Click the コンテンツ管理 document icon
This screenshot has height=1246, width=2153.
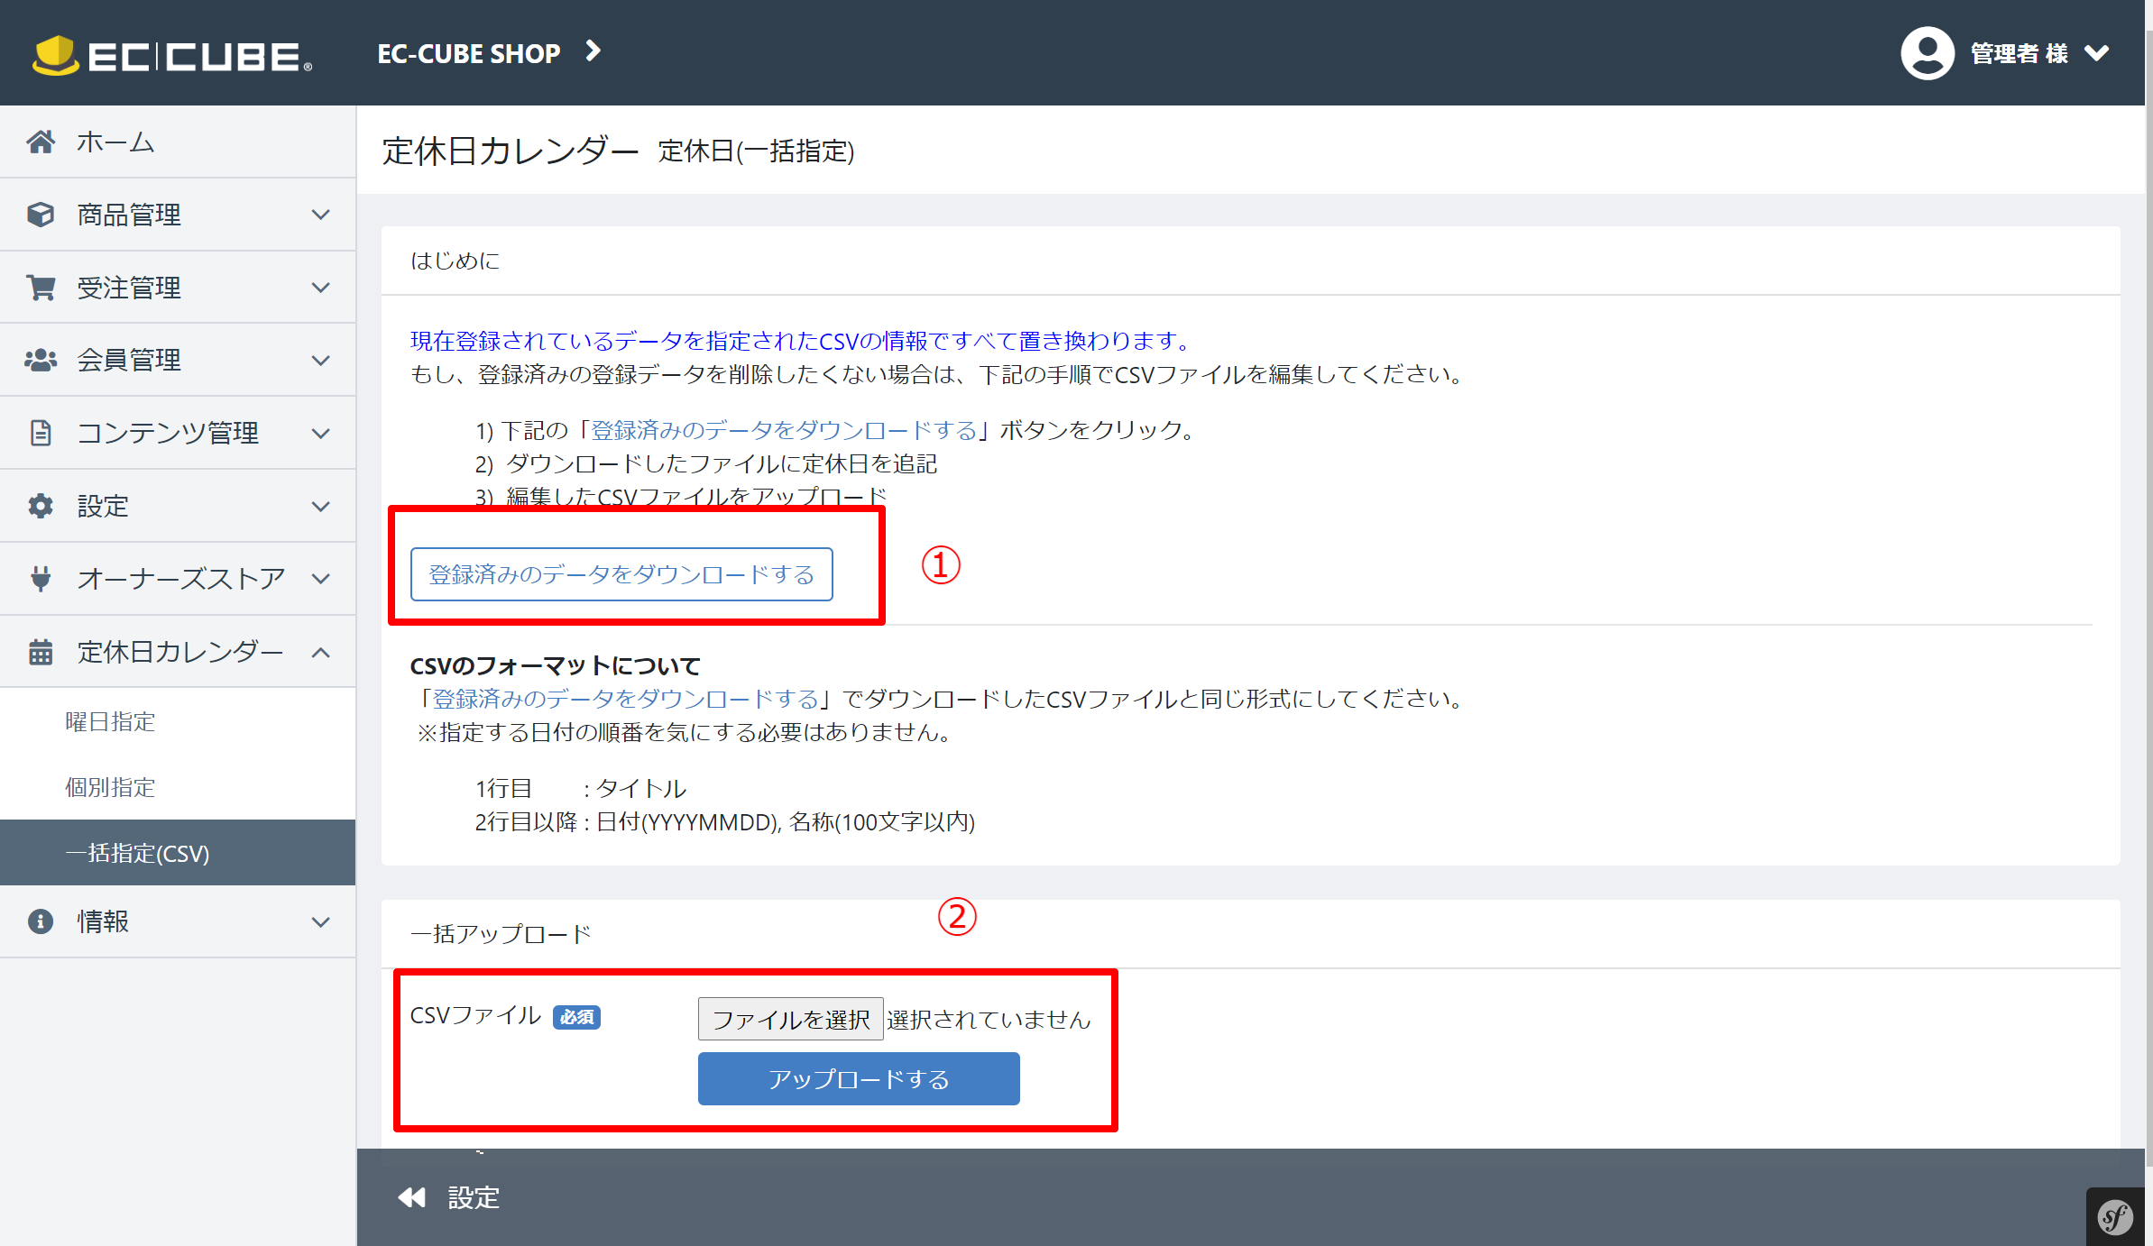tap(41, 433)
